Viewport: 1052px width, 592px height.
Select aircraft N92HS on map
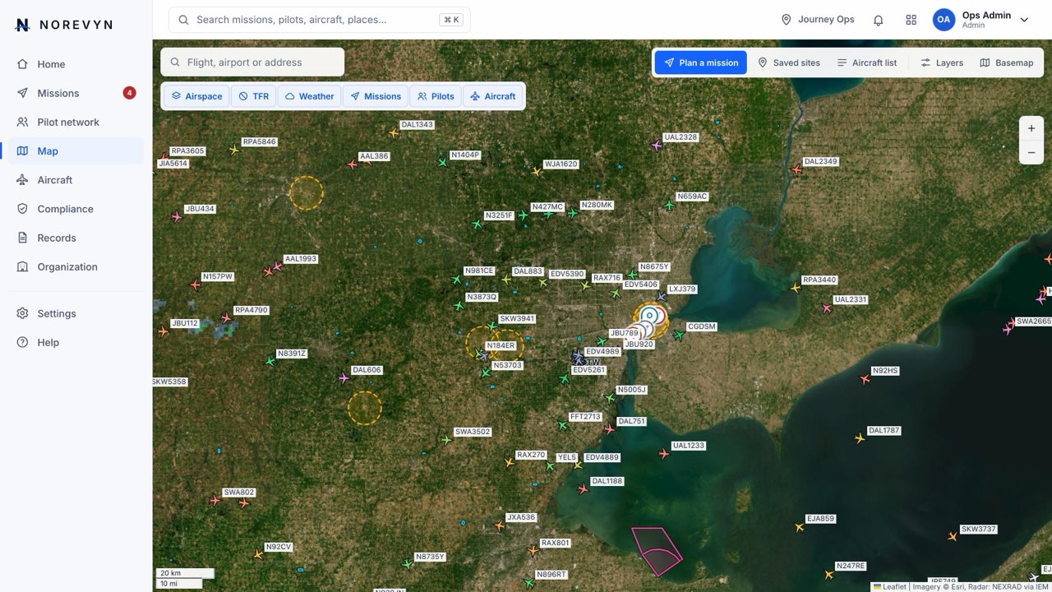(864, 379)
